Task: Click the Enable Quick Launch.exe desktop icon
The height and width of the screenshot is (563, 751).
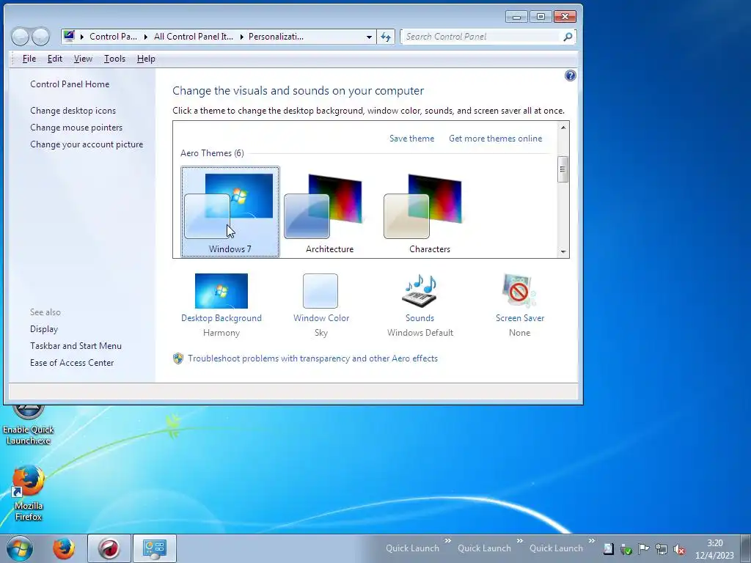Action: (29, 425)
